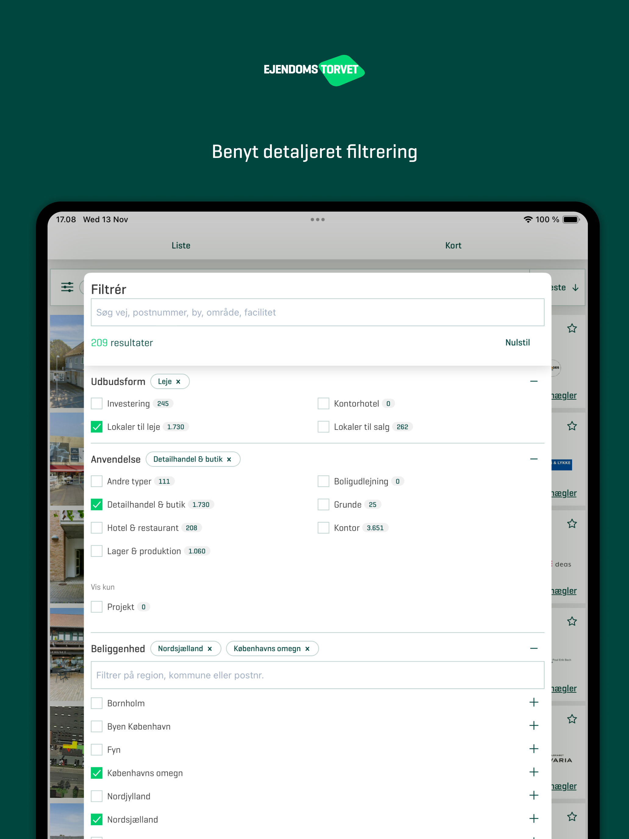Uncheck the Nordsjælland region
This screenshot has width=629, height=839.
97,820
